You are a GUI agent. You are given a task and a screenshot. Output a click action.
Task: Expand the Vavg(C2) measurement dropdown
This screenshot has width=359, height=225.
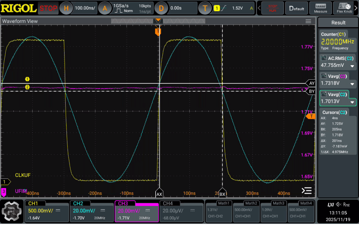[352, 102]
